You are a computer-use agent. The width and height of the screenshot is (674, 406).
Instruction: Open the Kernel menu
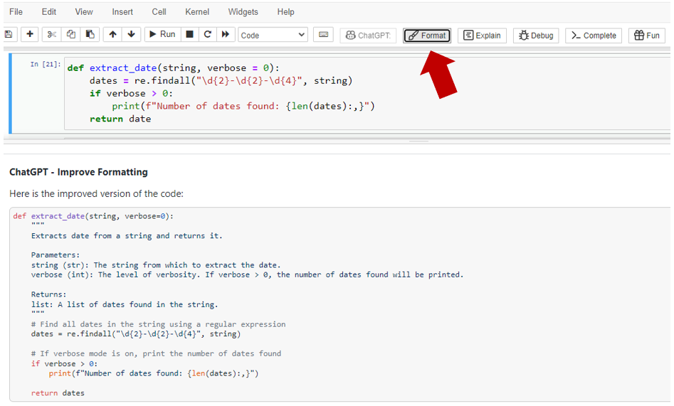pos(197,11)
